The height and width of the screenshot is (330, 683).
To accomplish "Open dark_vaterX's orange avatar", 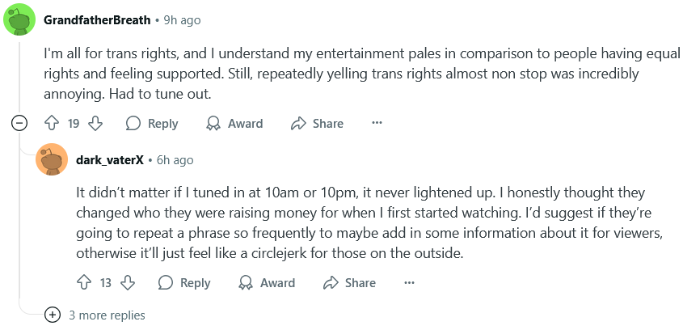I will [52, 159].
